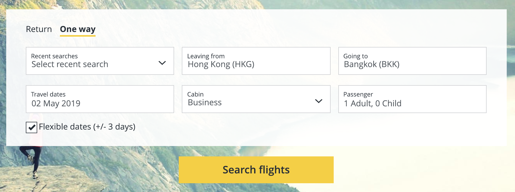Open the Passenger selection field

412,99
